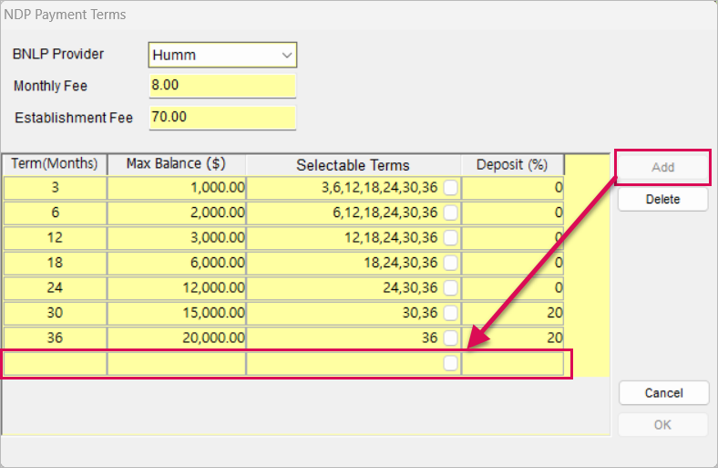Toggle checkbox in the new empty row
This screenshot has height=468, width=718.
click(x=451, y=363)
